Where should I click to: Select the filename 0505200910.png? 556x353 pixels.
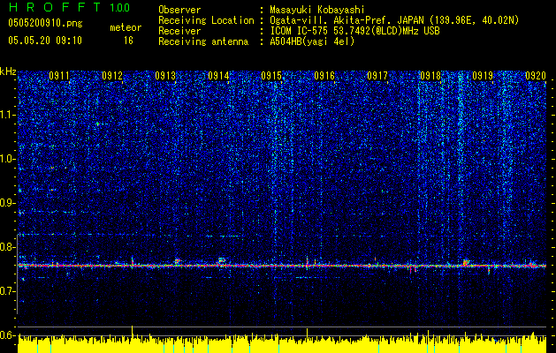45,24
